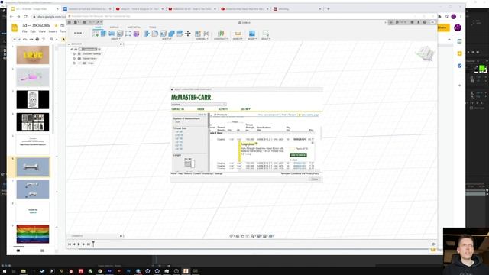Screen dimensions: 489x275
Task: Open the View menu in Google Slides
Action: 42,31
